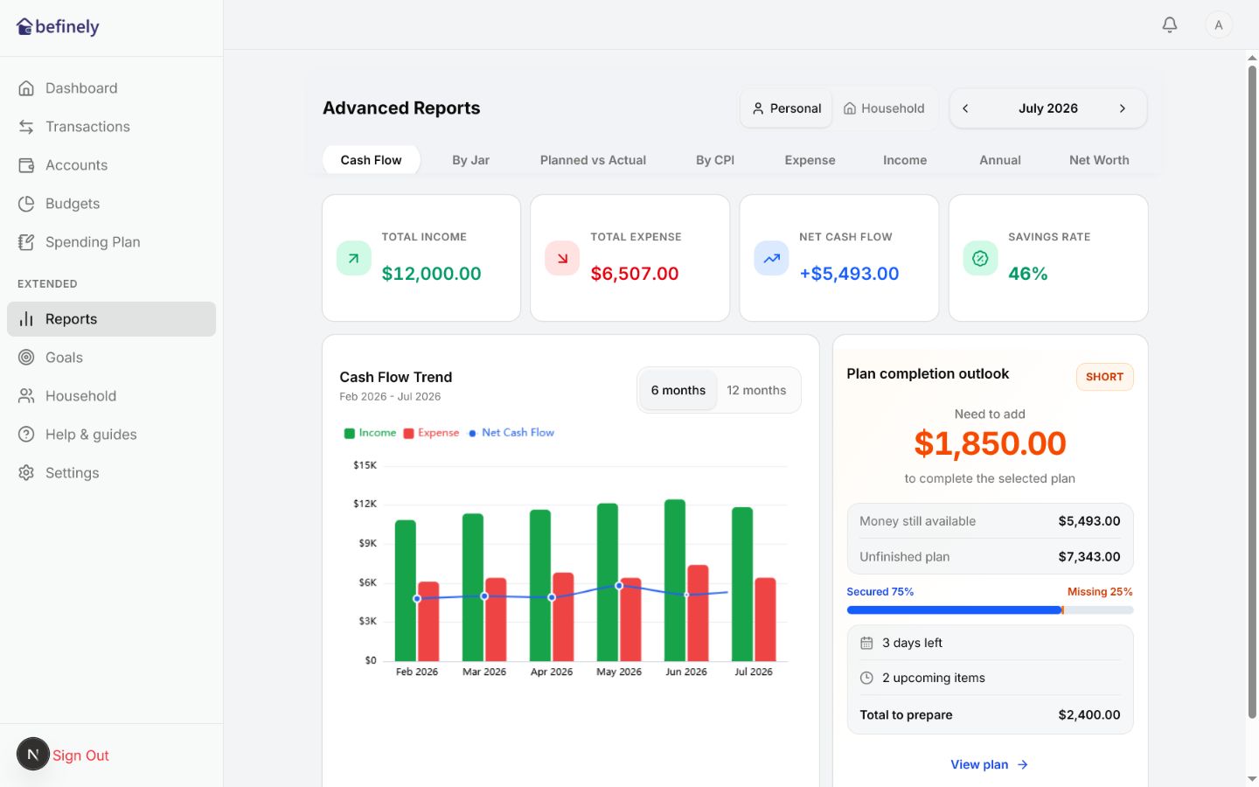1259x787 pixels.
Task: Open Dashboard in sidebar
Action: click(111, 88)
